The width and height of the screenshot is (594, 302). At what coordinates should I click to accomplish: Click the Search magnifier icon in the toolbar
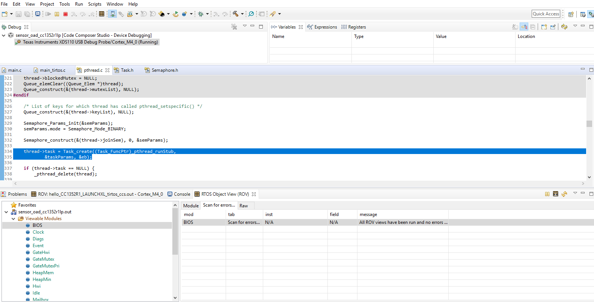pyautogui.click(x=251, y=14)
